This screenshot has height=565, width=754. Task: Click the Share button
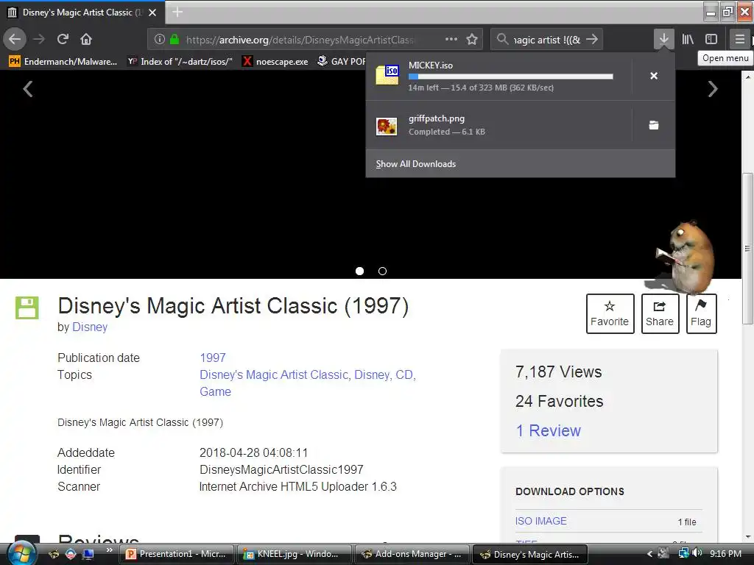(x=660, y=313)
